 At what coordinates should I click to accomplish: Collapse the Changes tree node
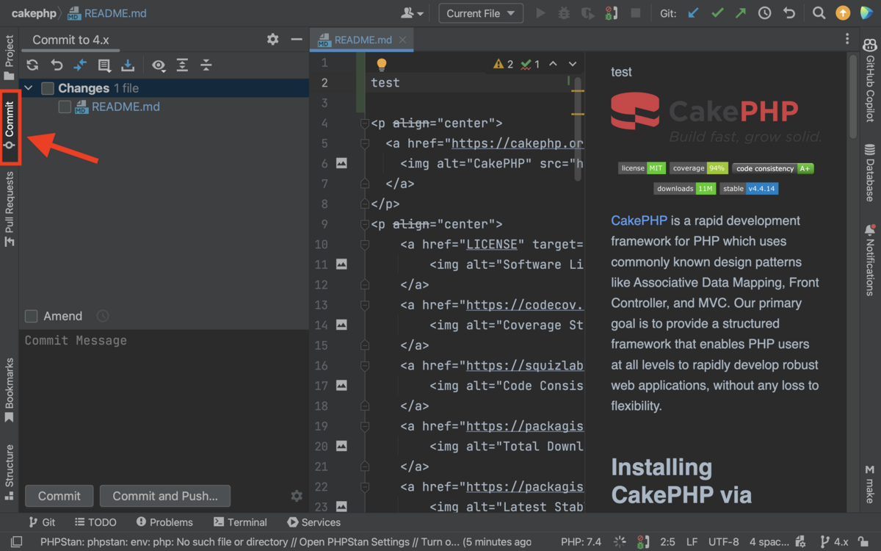(29, 88)
